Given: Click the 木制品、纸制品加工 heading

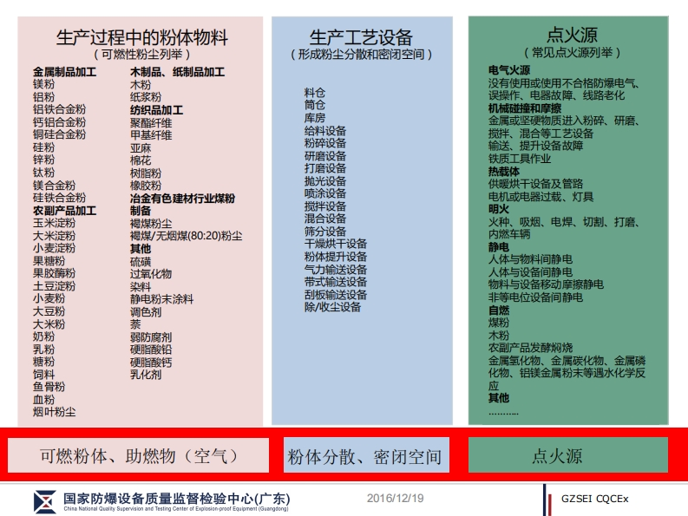Looking at the screenshot, I should [x=177, y=72].
